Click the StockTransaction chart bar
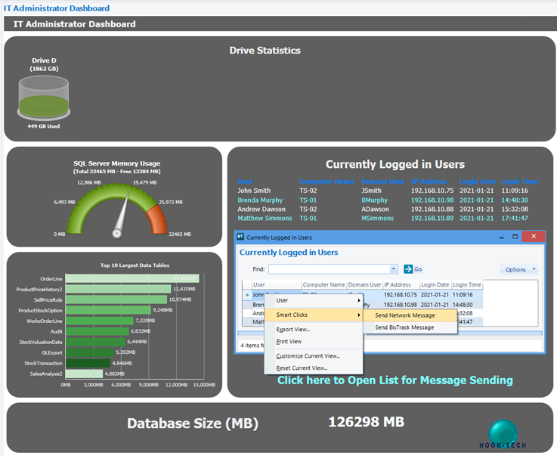557x456 pixels. pyautogui.click(x=88, y=363)
